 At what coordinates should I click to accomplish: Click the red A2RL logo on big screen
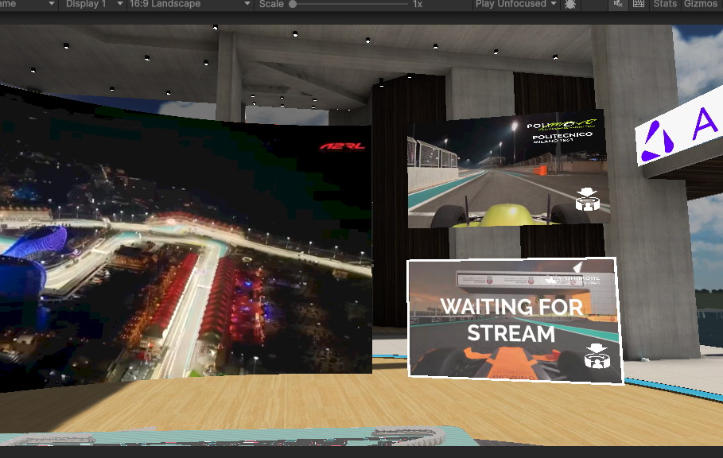342,146
